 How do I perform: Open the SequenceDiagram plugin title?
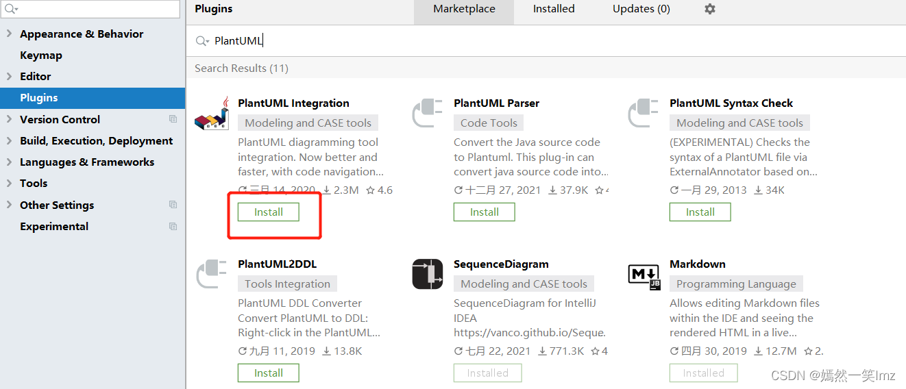[501, 264]
